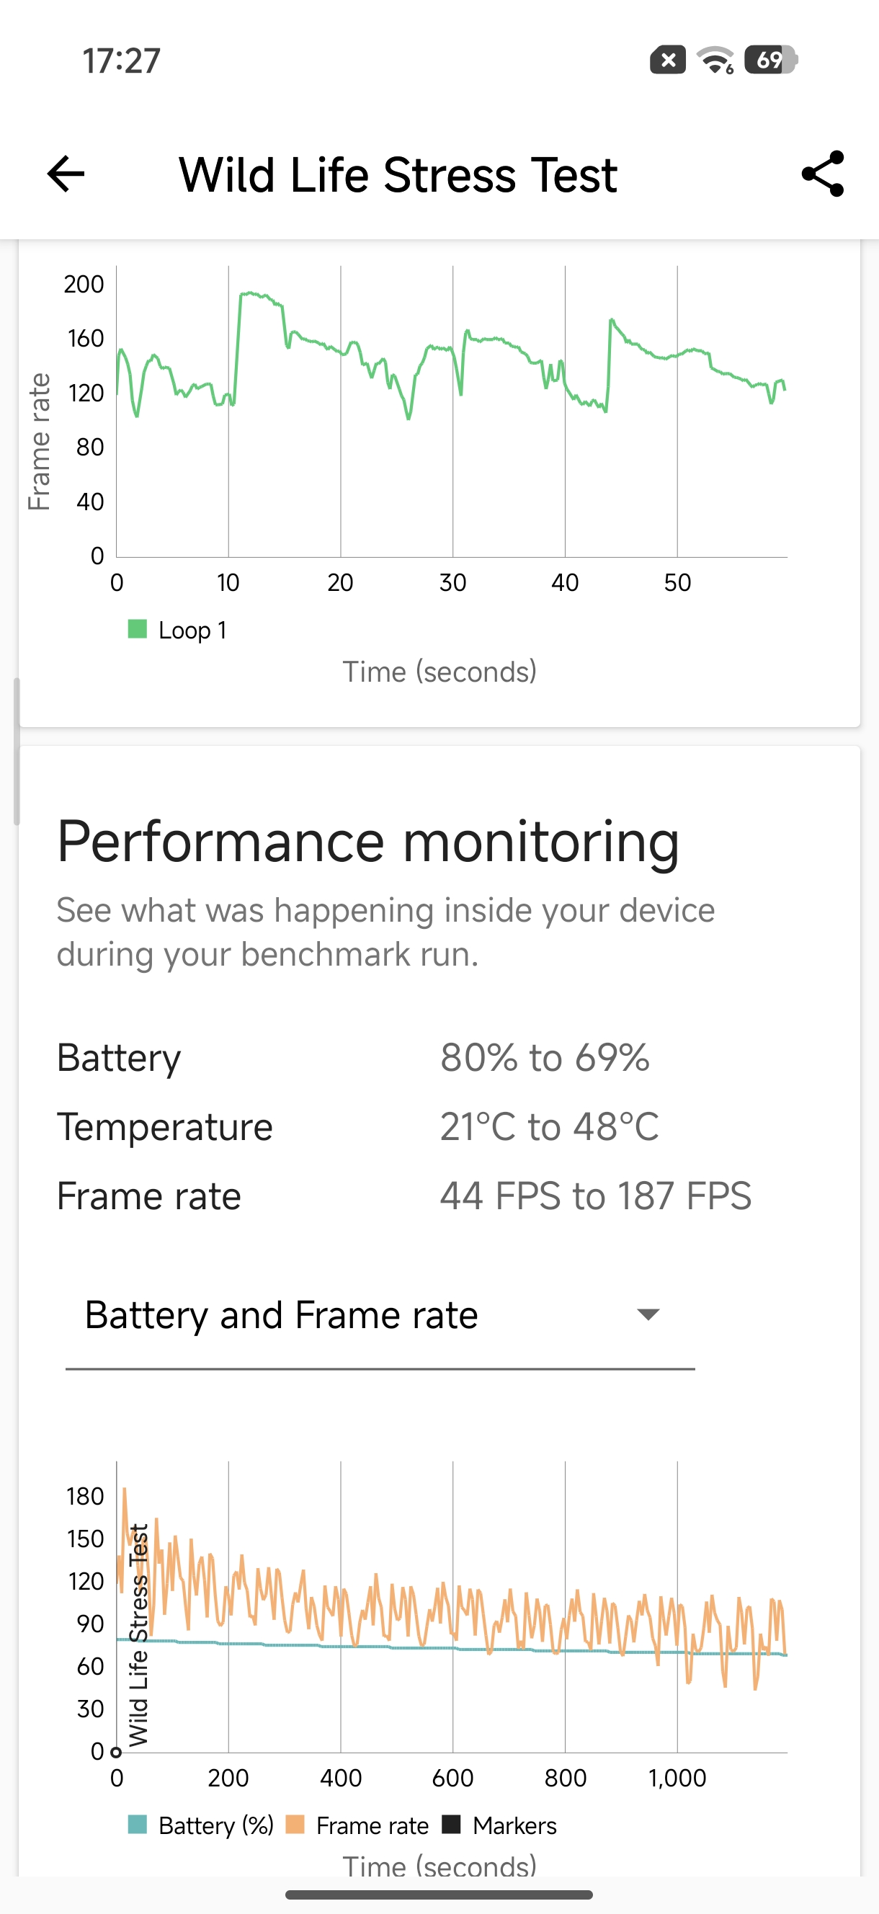Viewport: 879px width, 1914px height.
Task: Toggle Markers series in legend
Action: [499, 1825]
